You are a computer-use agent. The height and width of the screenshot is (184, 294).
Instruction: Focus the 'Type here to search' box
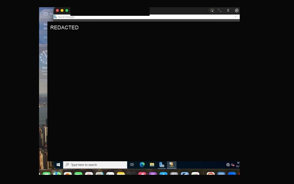click(95, 165)
